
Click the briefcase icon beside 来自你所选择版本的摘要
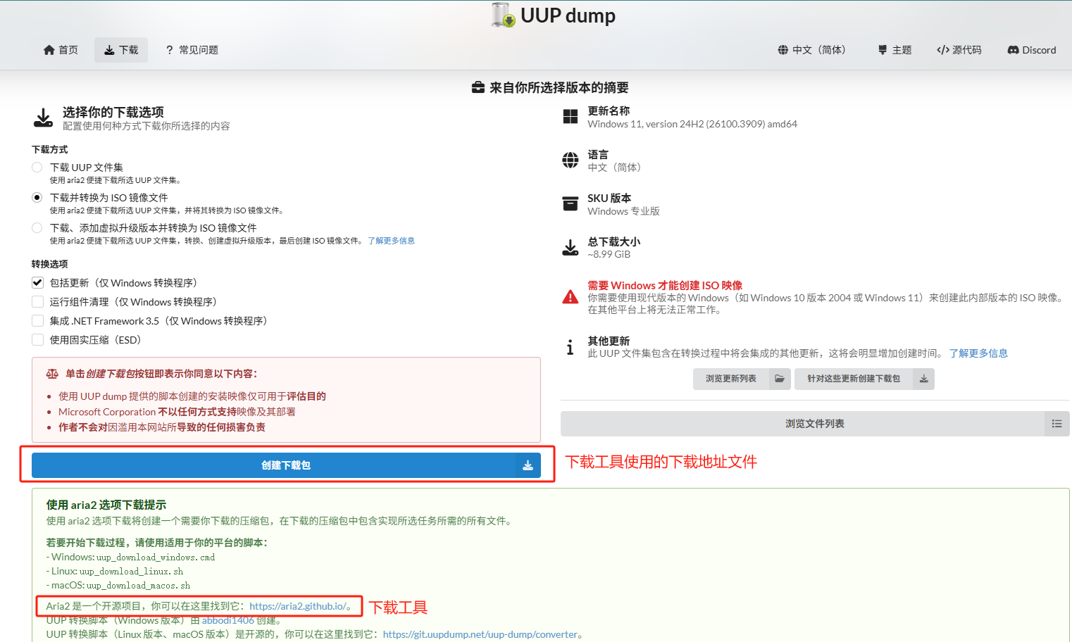pos(478,88)
